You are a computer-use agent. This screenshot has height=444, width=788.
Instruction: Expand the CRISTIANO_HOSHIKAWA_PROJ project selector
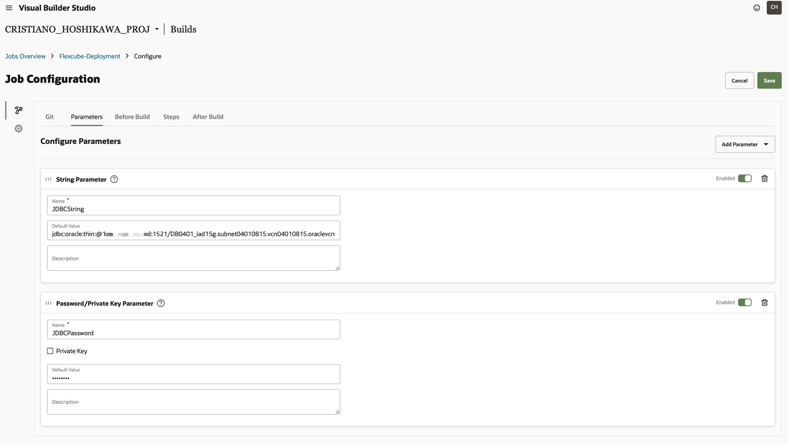tap(157, 29)
